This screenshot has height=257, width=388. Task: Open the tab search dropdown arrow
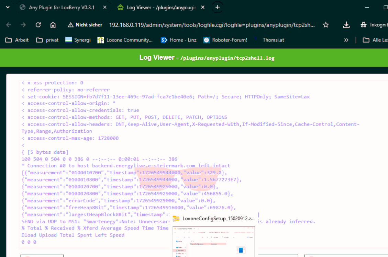pos(8,8)
